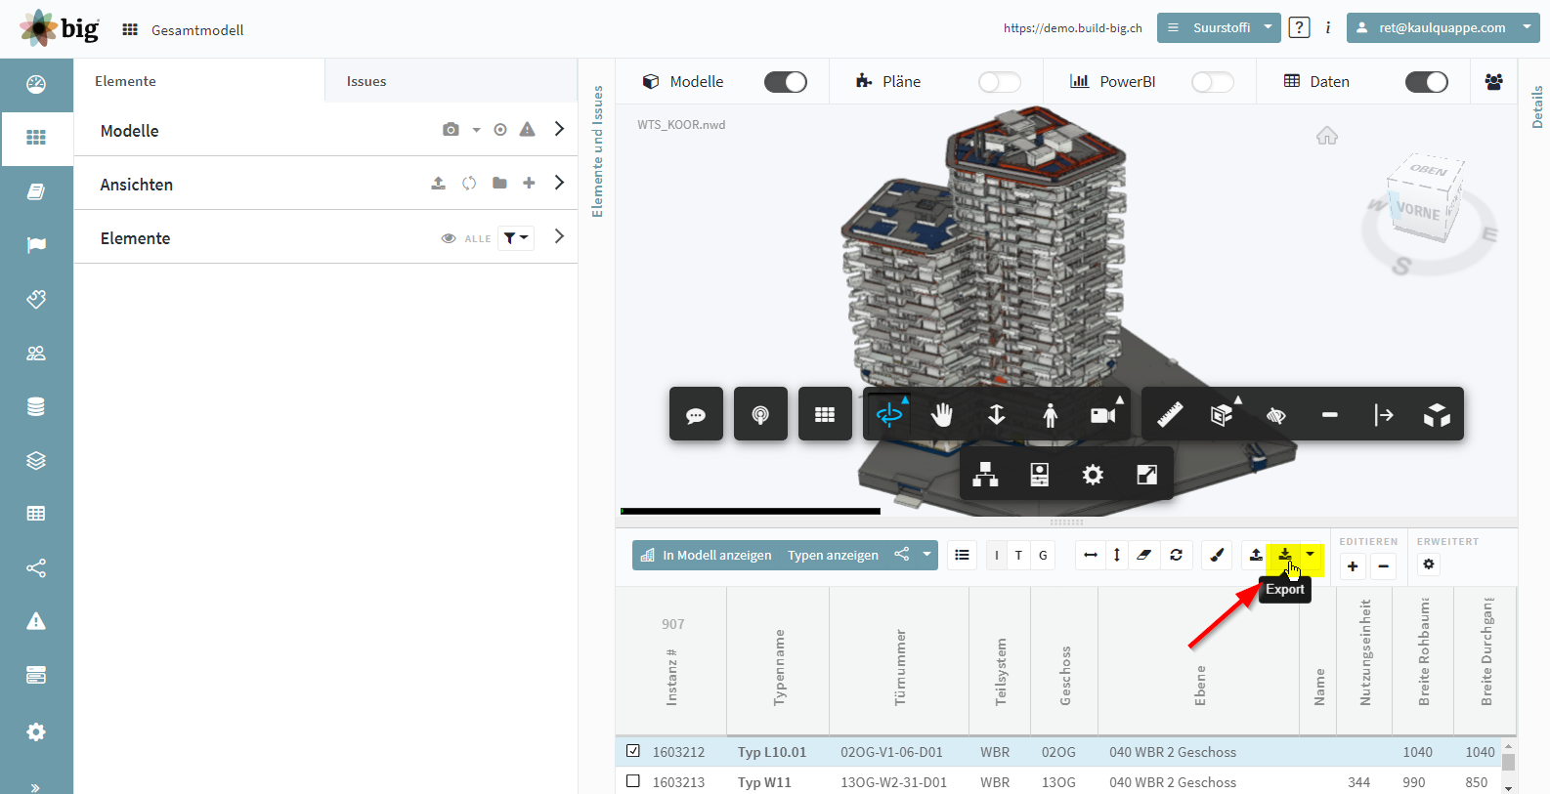Image resolution: width=1550 pixels, height=794 pixels.
Task: Select the Measure ruler tool
Action: [1170, 415]
